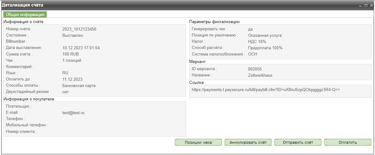The height and width of the screenshot is (155, 375).
Task: Click the window title Детализация счёта
Action: click(x=23, y=5)
